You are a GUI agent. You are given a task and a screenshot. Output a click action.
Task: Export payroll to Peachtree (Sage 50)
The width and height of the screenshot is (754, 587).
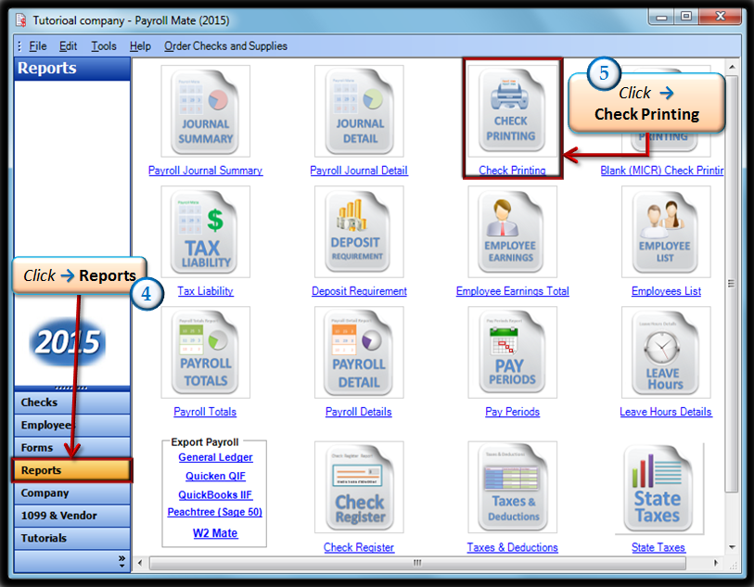point(215,512)
